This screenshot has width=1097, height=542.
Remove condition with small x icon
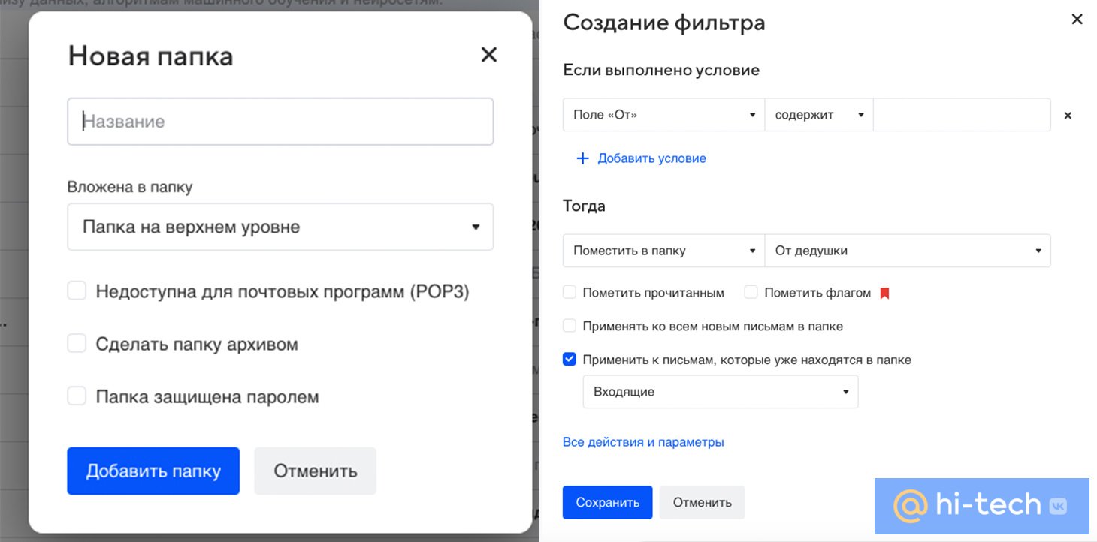1068,116
